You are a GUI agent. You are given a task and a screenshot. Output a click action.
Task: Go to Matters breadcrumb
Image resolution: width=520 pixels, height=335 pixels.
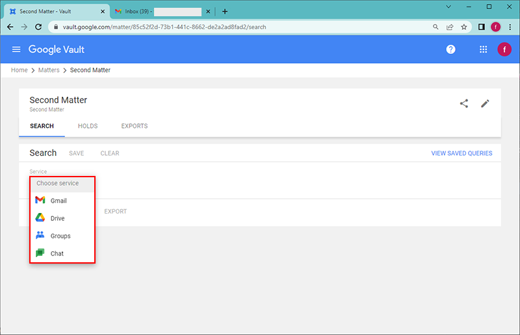(49, 70)
